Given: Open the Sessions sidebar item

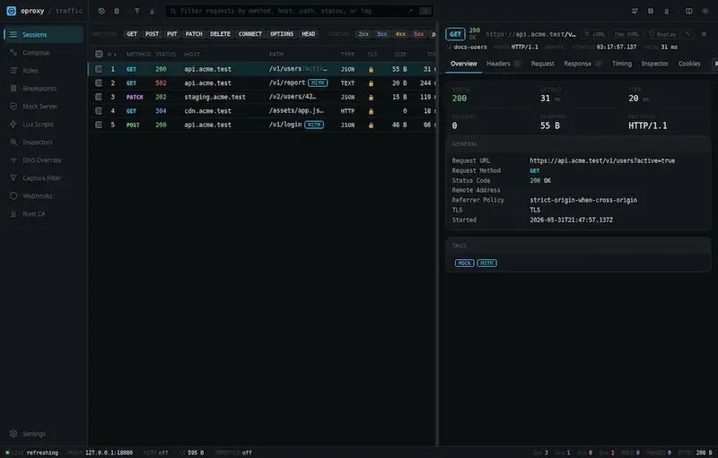Looking at the screenshot, I should coord(43,34).
